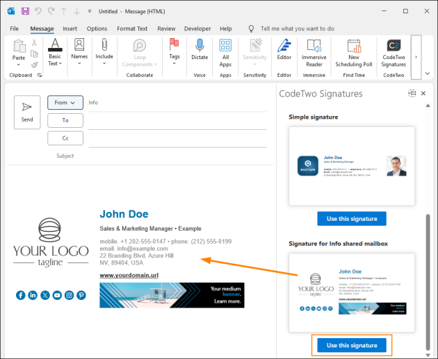438x359 pixels.
Task: Click the medium banner image in signature
Action: [172, 295]
